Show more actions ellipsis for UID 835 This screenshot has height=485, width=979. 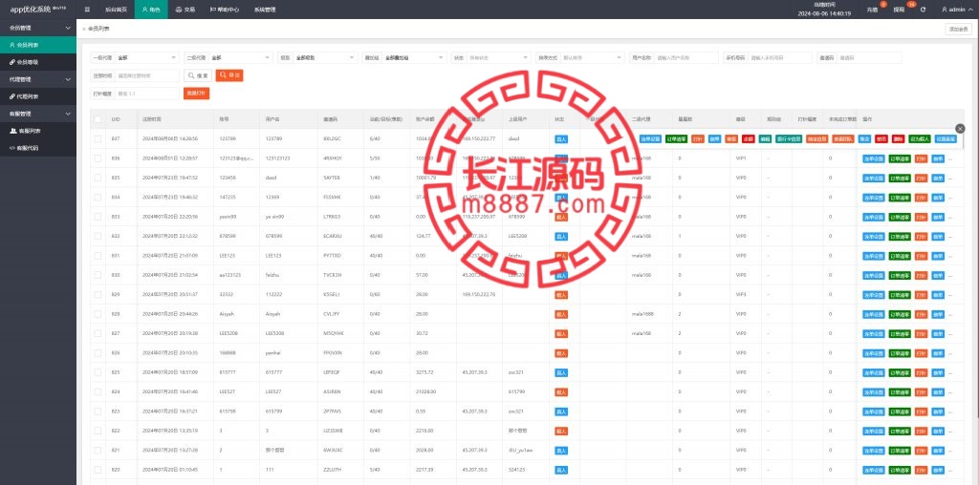tap(951, 179)
